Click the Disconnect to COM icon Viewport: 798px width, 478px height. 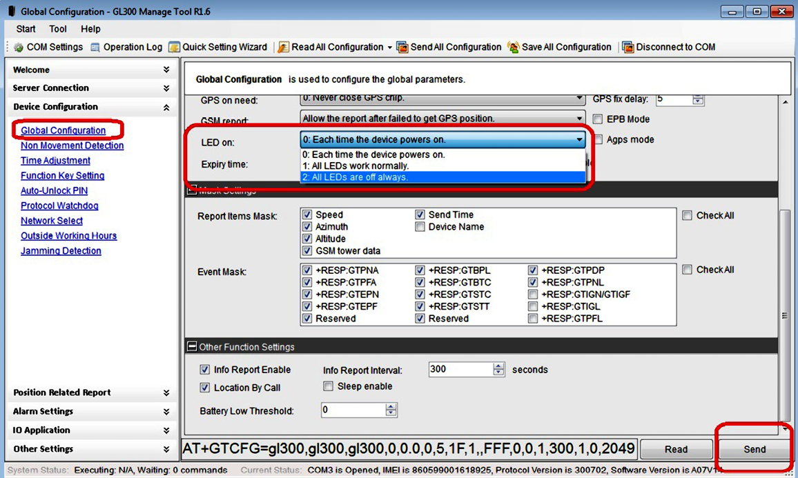pyautogui.click(x=627, y=48)
